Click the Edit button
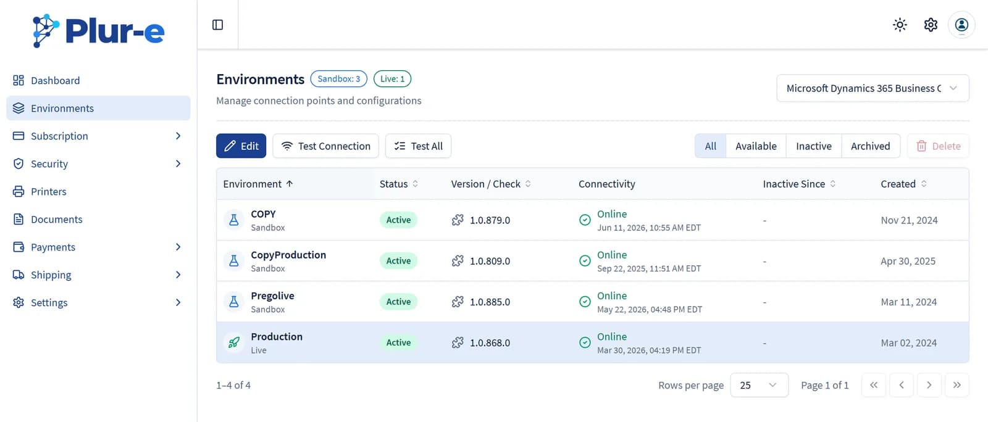 coord(241,146)
